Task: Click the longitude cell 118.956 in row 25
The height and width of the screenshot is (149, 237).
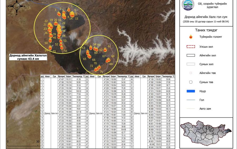Action: (113, 79)
